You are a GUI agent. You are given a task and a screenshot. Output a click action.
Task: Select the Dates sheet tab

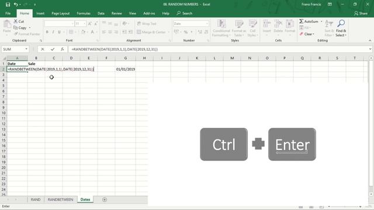click(x=85, y=199)
